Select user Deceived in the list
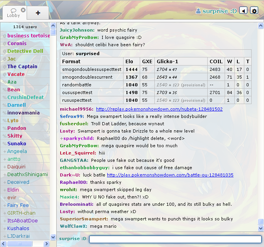This screenshot has height=247, width=264. 25,182
